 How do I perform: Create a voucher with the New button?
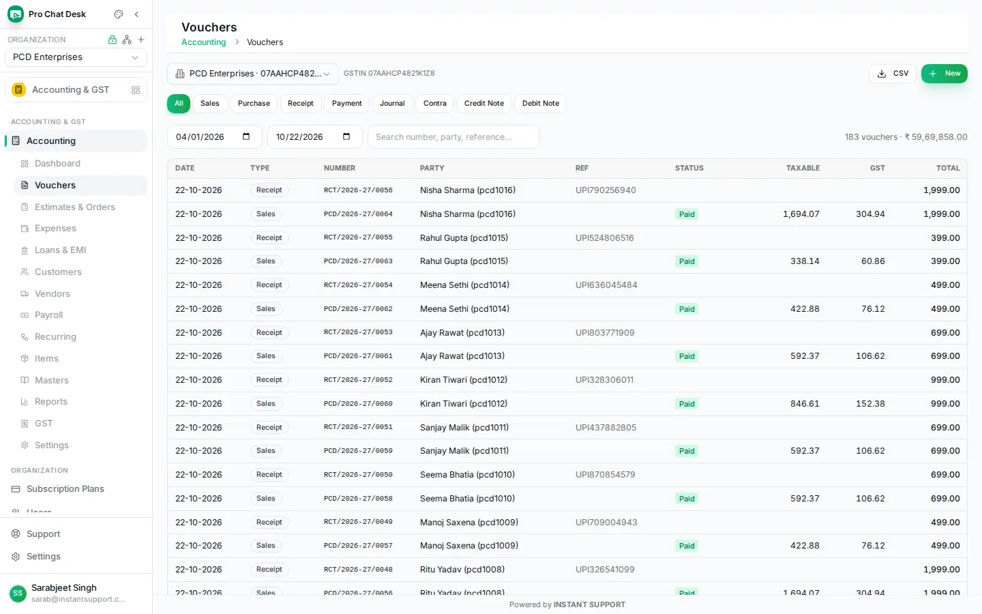click(944, 74)
